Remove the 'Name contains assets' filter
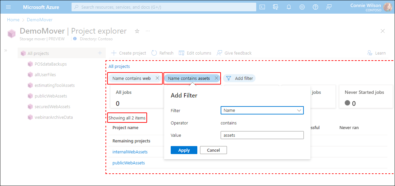The height and width of the screenshot is (186, 395). point(216,78)
